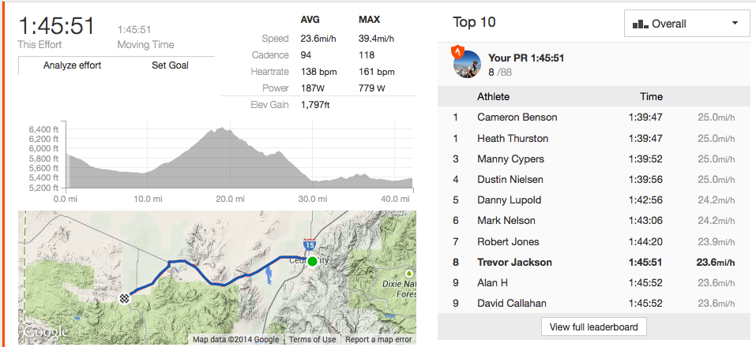Switch to the Analyze effort tab
756x347 pixels.
click(x=72, y=65)
